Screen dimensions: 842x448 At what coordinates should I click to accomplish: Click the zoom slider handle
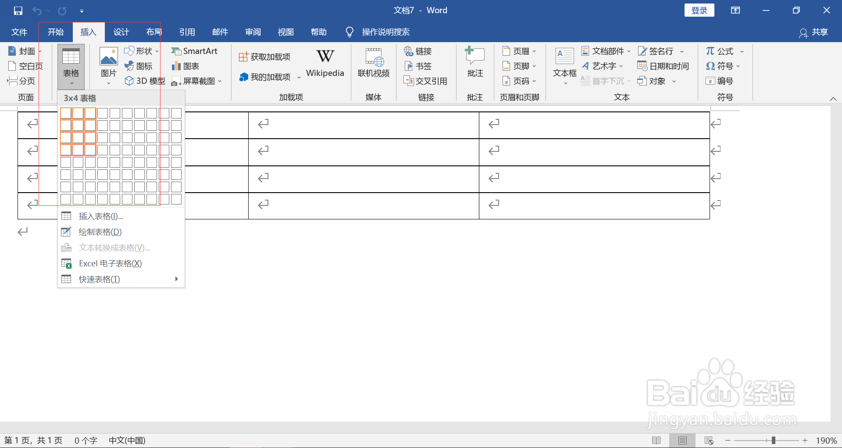point(774,440)
